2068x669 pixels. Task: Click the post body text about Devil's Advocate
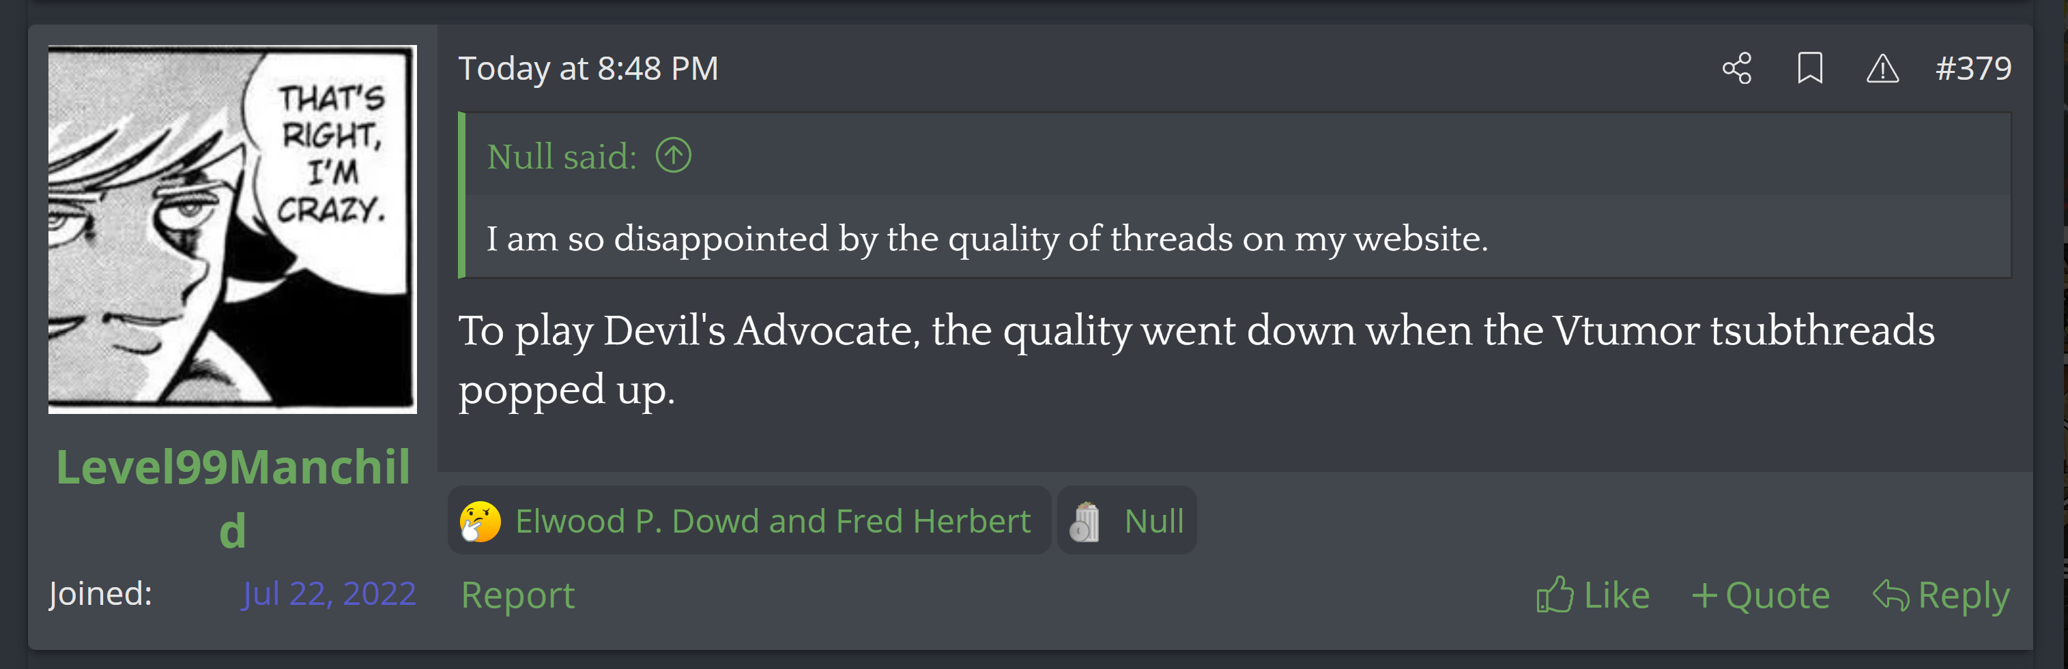1195,331
